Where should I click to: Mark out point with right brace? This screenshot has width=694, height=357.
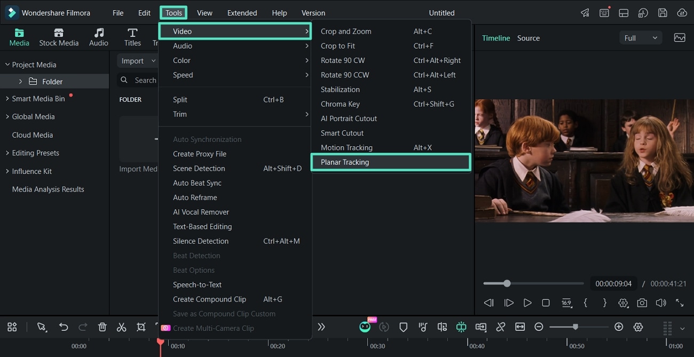(x=604, y=303)
